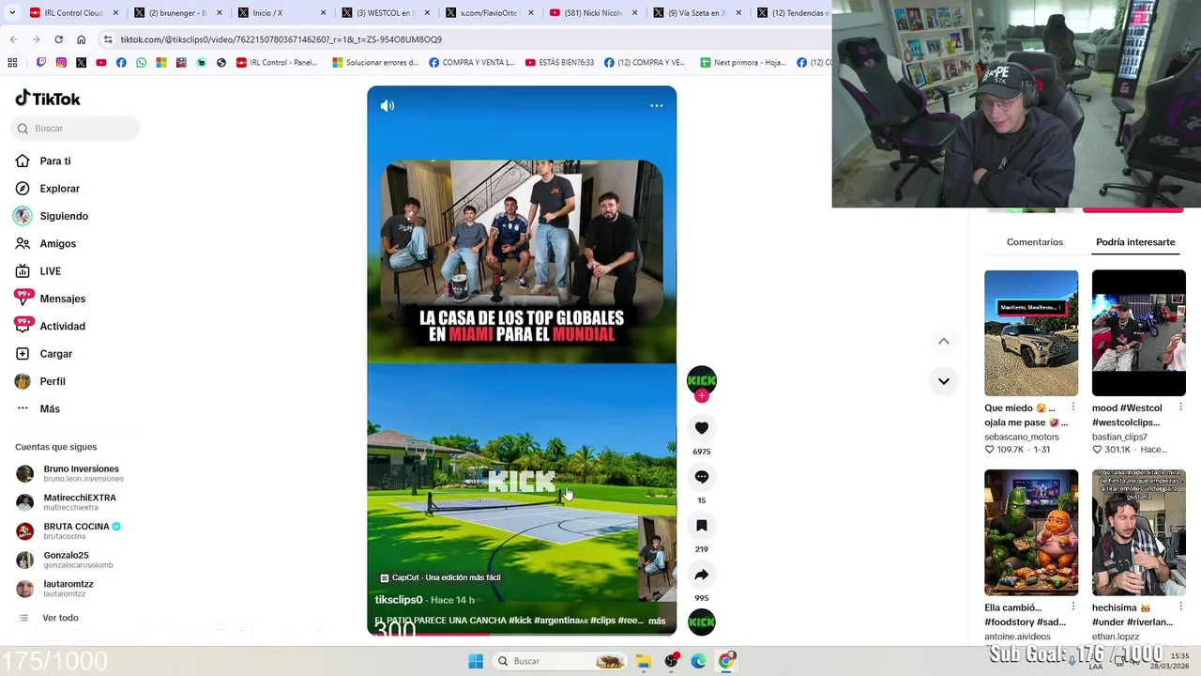This screenshot has height=676, width=1201.
Task: Reload the page
Action: [x=58, y=39]
